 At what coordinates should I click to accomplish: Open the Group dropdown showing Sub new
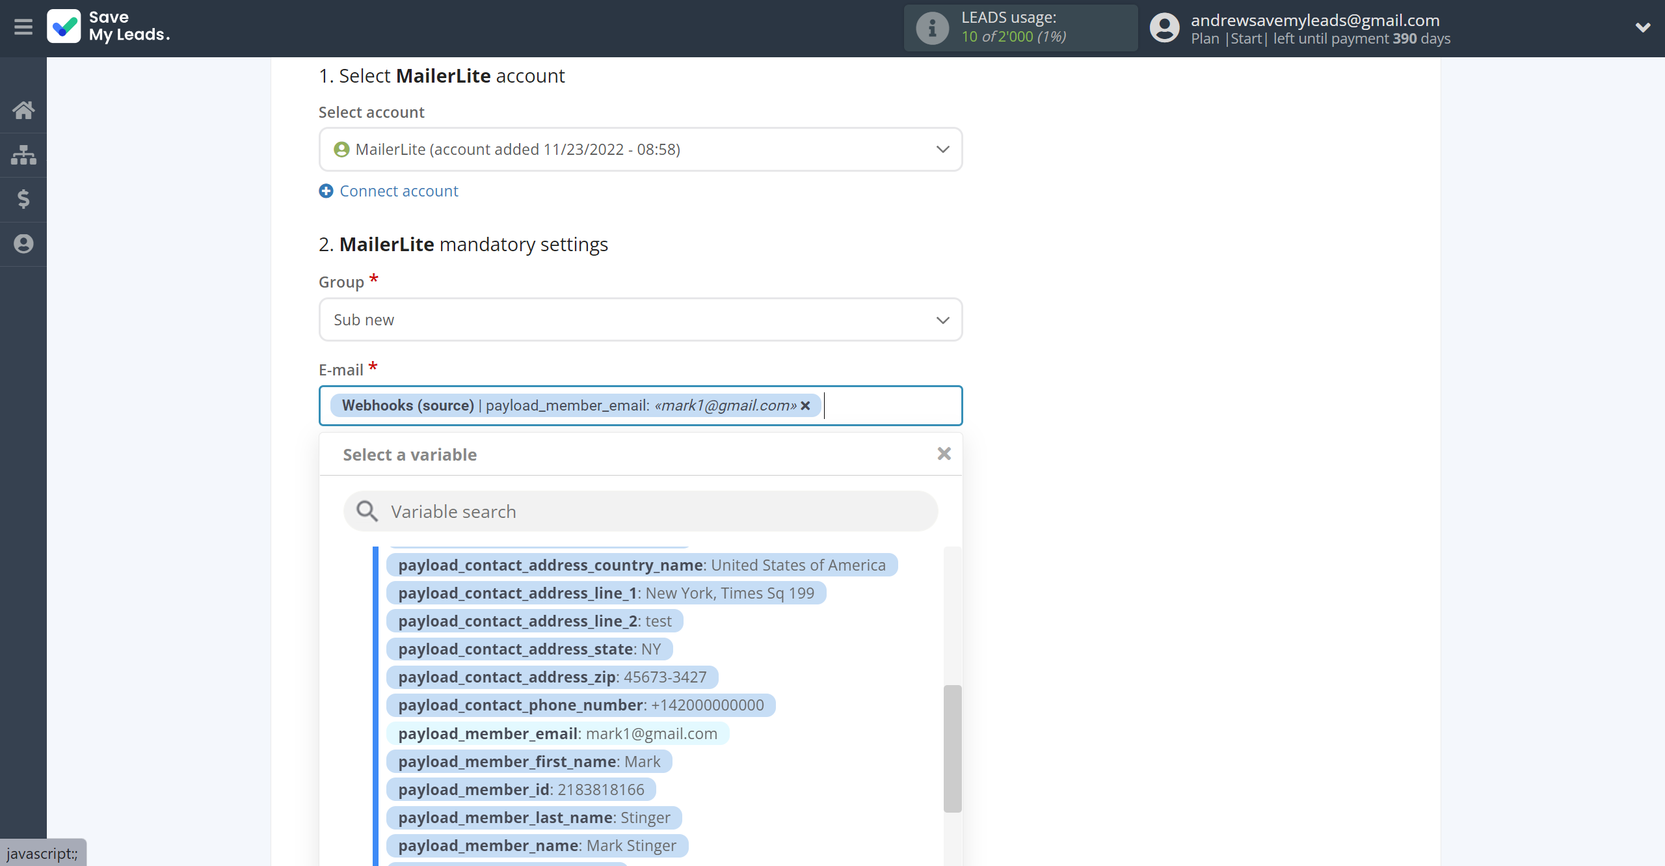click(641, 320)
